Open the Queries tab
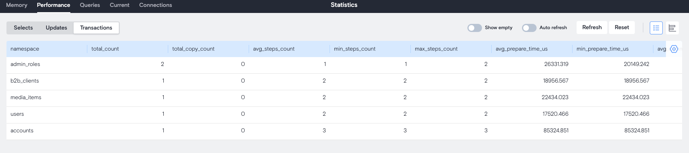 coord(90,5)
